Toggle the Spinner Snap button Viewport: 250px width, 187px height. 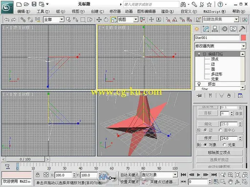coord(189,19)
